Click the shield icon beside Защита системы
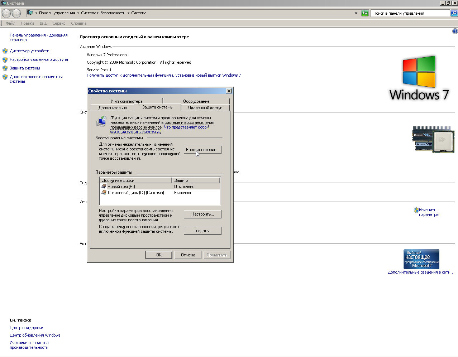Screen dimensions: 458x357 point(5,68)
